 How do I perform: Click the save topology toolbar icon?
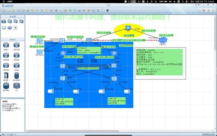coord(18,10)
